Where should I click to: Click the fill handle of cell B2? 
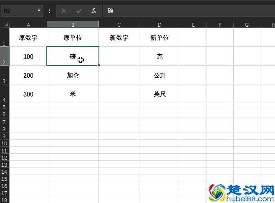point(99,65)
